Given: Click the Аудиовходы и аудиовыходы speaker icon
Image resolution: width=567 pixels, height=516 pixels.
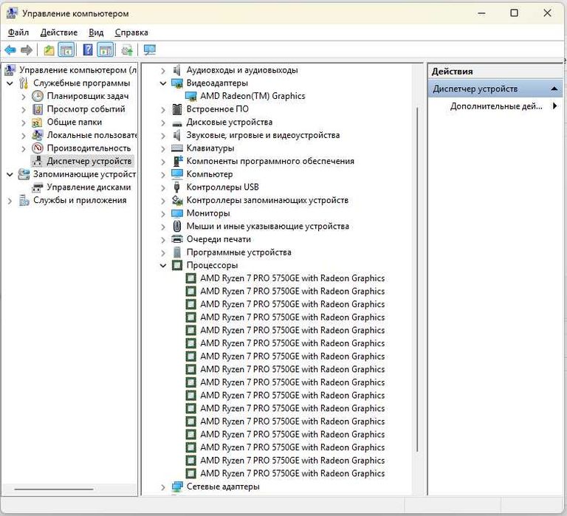Looking at the screenshot, I should click(x=177, y=70).
